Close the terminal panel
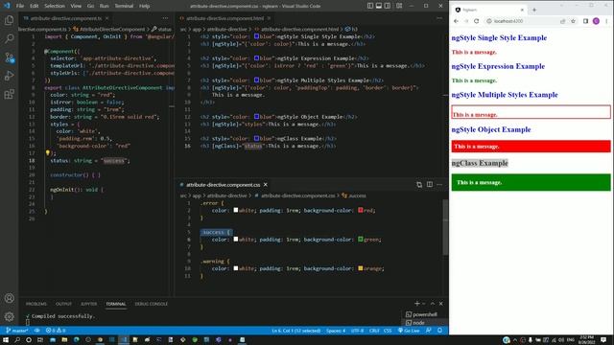614x345 pixels. [x=441, y=304]
